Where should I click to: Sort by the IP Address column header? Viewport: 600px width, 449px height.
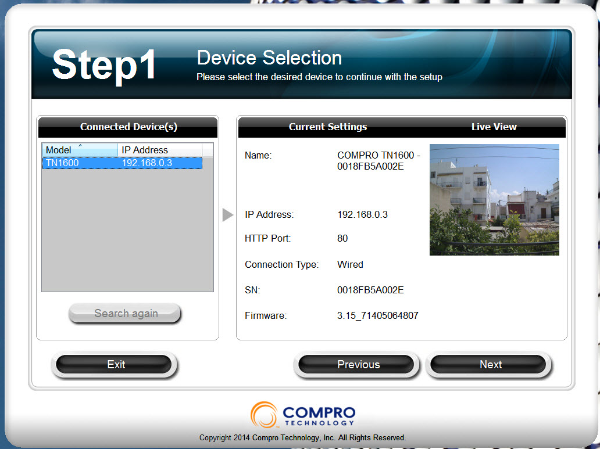tap(160, 150)
